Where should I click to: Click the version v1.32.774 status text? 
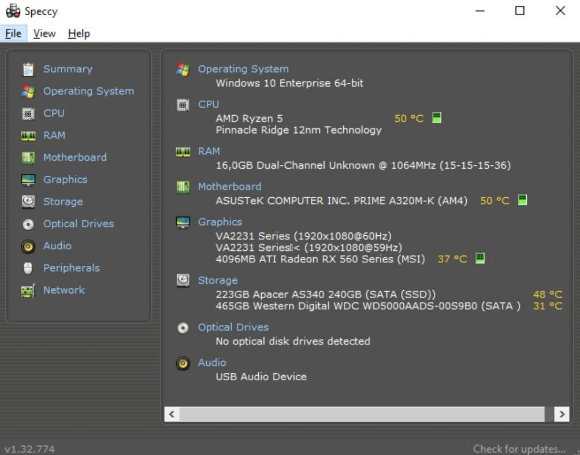[29, 449]
